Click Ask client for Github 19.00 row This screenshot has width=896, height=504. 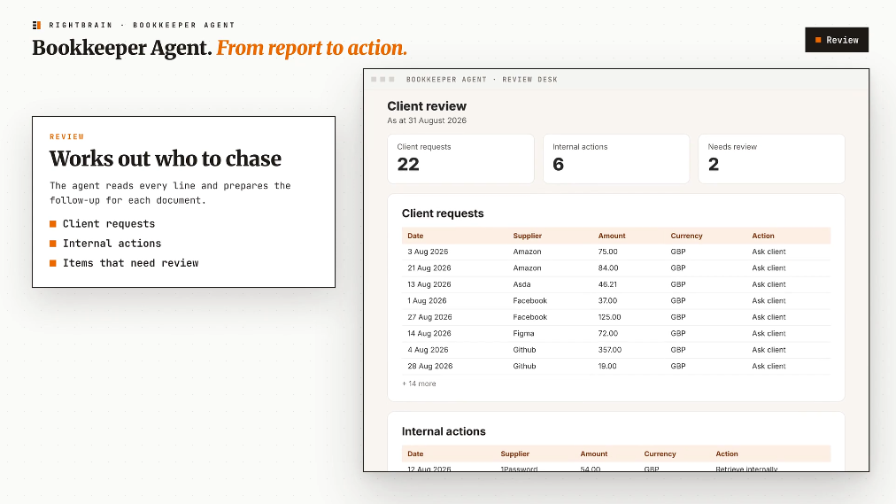(x=769, y=366)
